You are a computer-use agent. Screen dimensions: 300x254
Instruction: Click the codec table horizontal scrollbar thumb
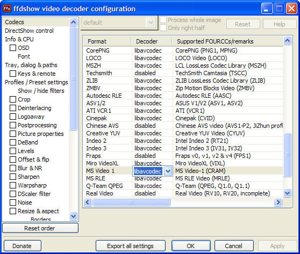131,202
